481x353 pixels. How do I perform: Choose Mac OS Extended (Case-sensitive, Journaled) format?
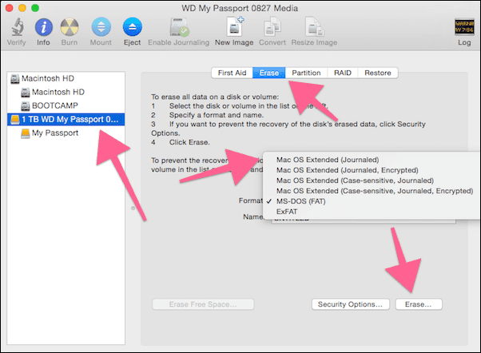click(372, 180)
